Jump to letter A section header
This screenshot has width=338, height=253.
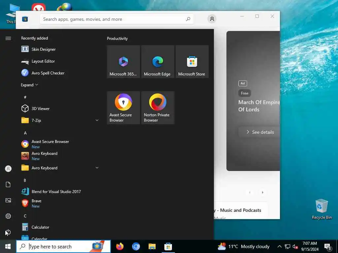[25, 133]
